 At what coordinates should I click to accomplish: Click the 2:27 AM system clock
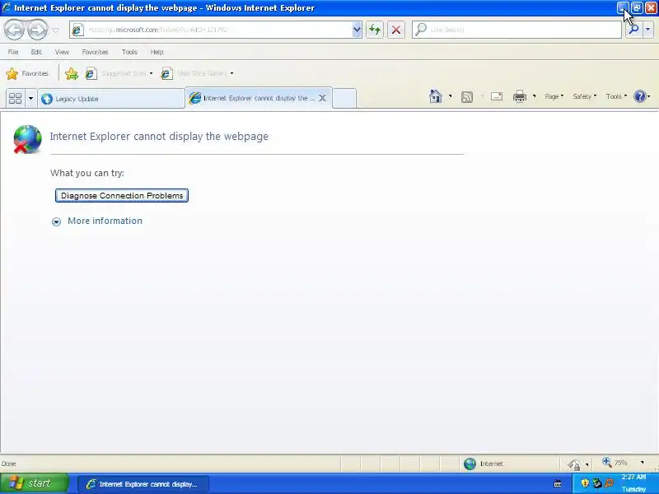pos(633,478)
